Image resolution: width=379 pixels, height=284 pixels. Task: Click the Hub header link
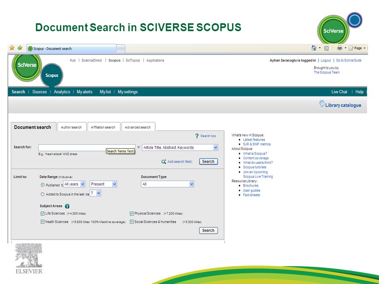73,60
